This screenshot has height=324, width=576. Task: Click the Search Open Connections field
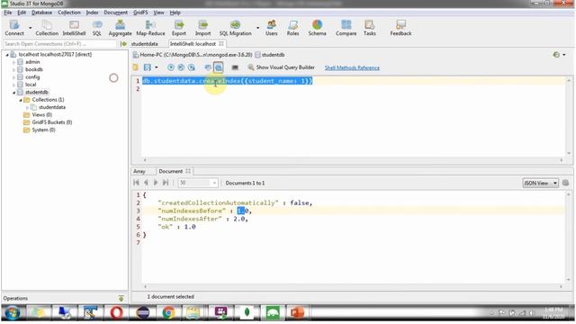(60, 44)
